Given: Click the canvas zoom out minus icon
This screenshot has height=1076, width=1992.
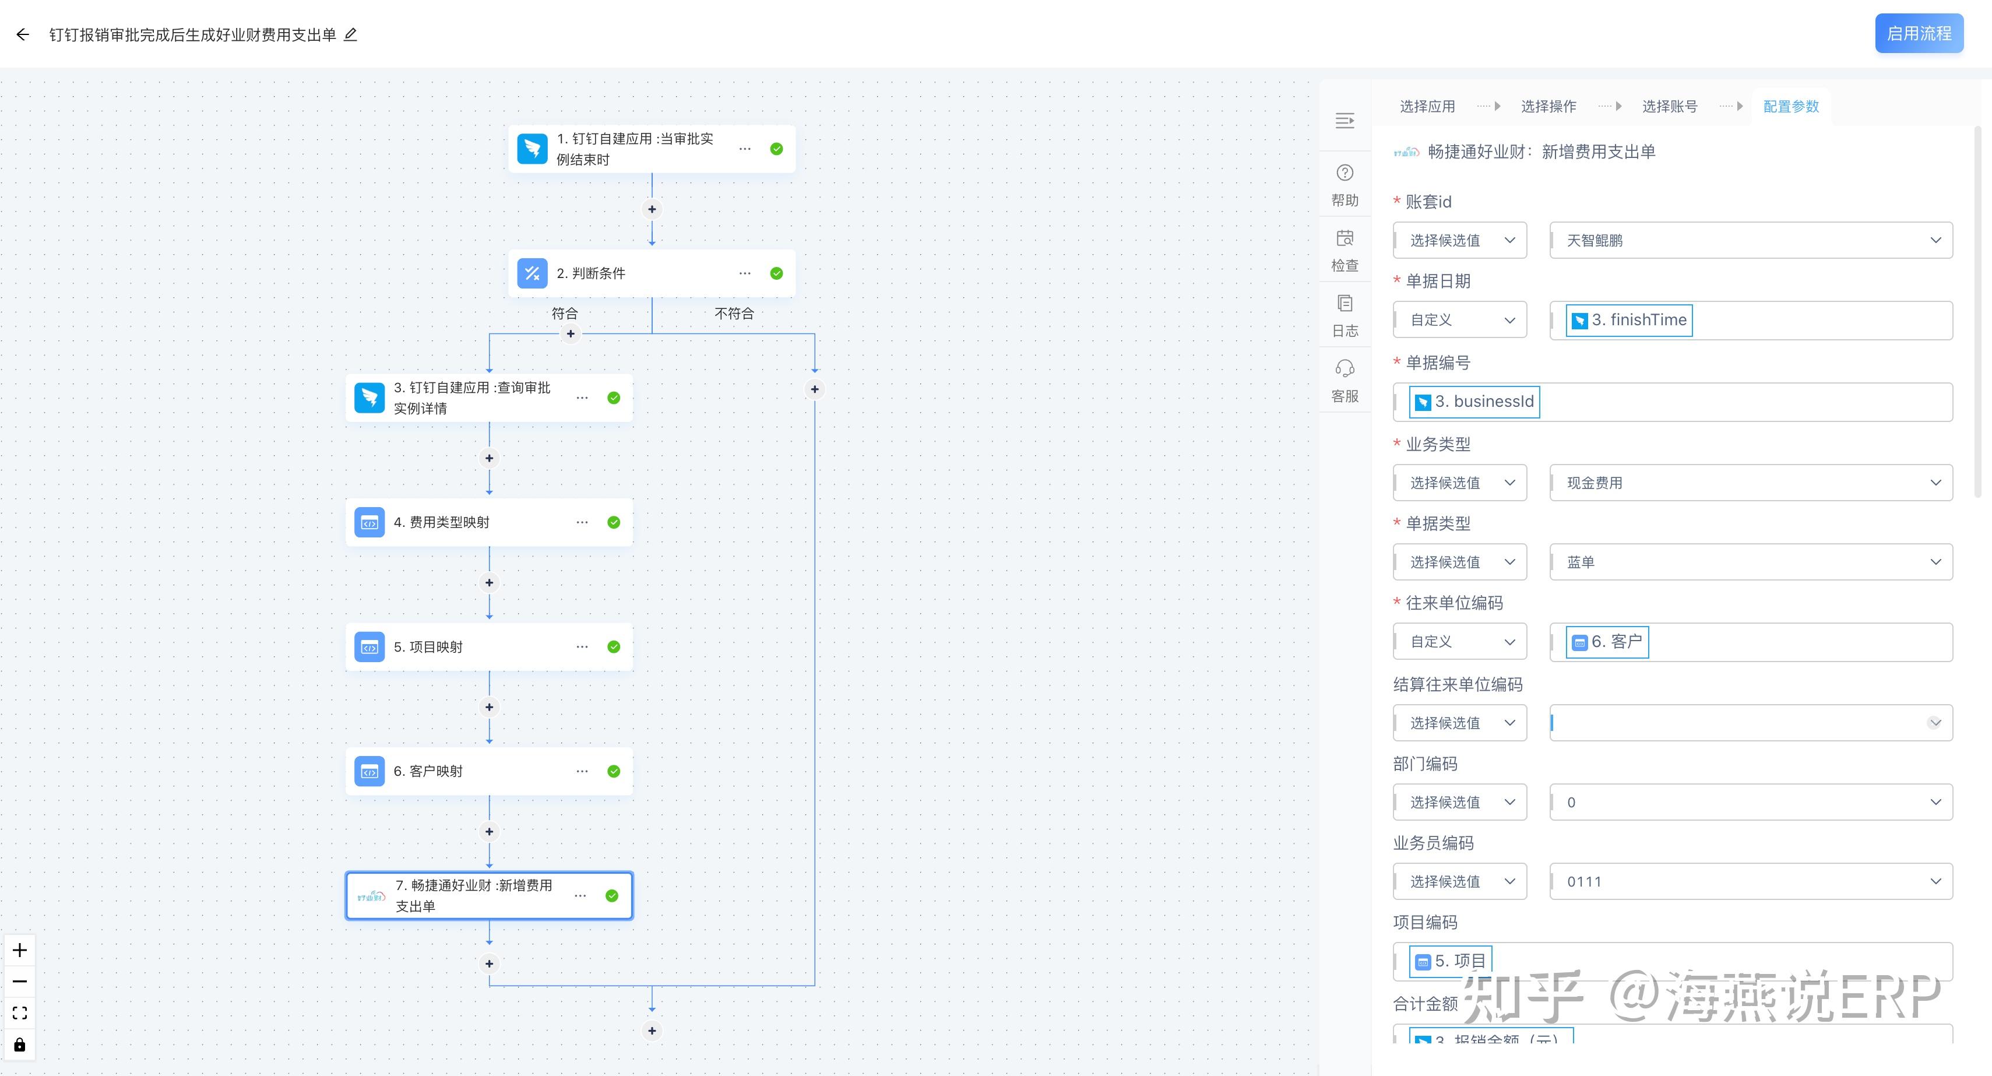Looking at the screenshot, I should [x=20, y=982].
